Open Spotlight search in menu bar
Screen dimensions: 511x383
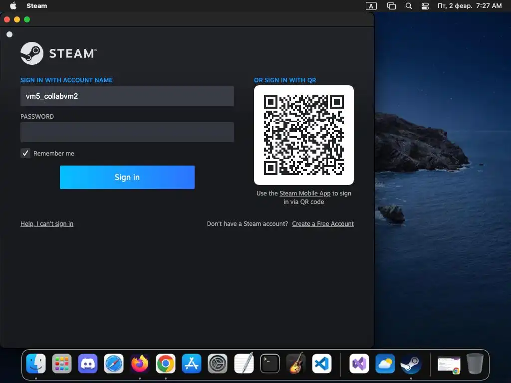(409, 6)
